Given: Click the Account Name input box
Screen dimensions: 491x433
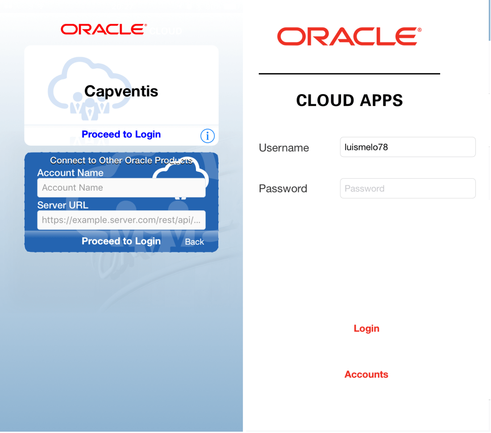Looking at the screenshot, I should pyautogui.click(x=121, y=187).
